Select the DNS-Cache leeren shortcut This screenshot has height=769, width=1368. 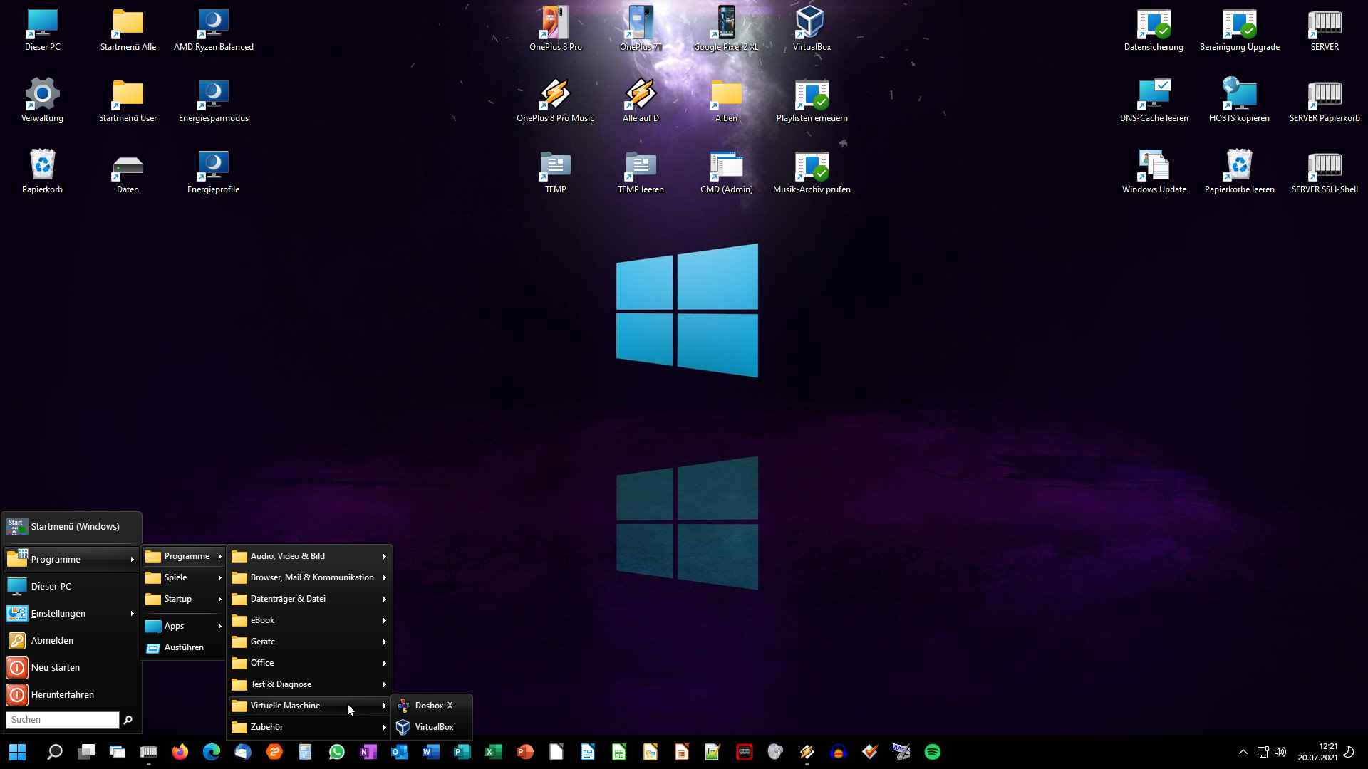1154,101
